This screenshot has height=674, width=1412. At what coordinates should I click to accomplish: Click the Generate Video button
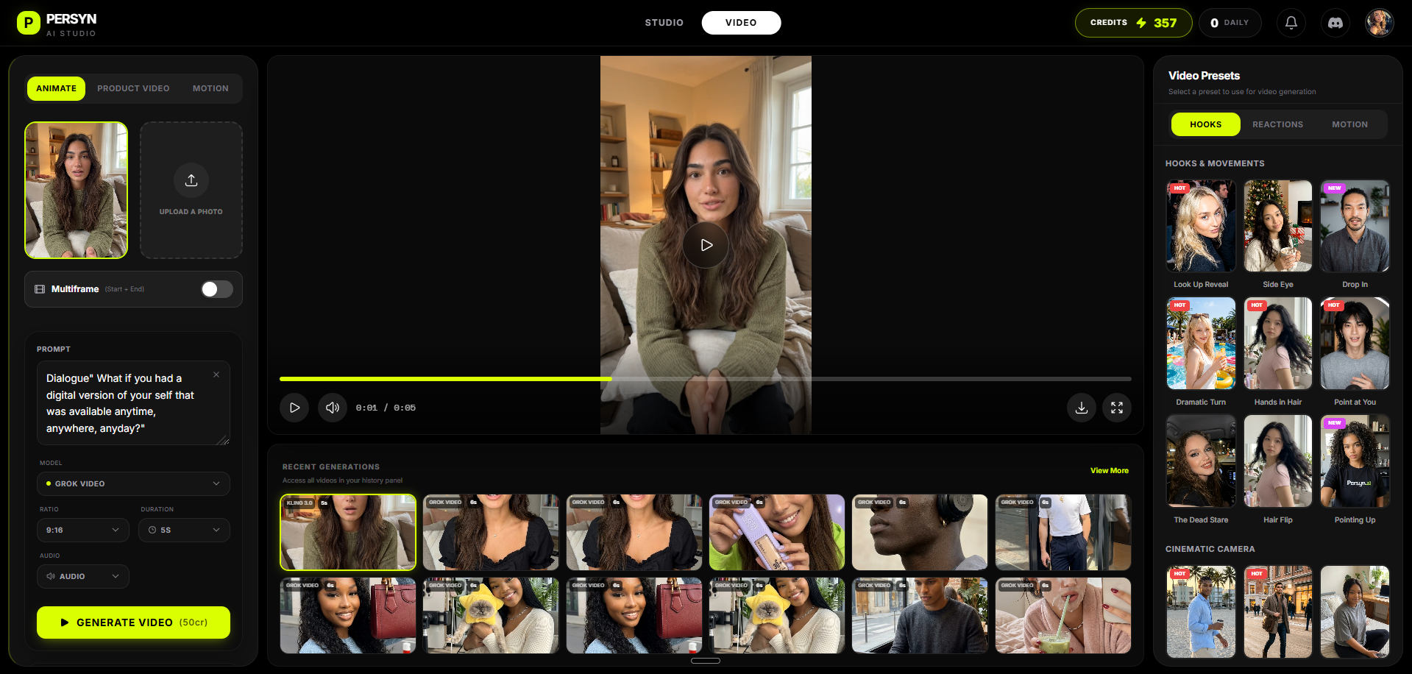point(133,622)
